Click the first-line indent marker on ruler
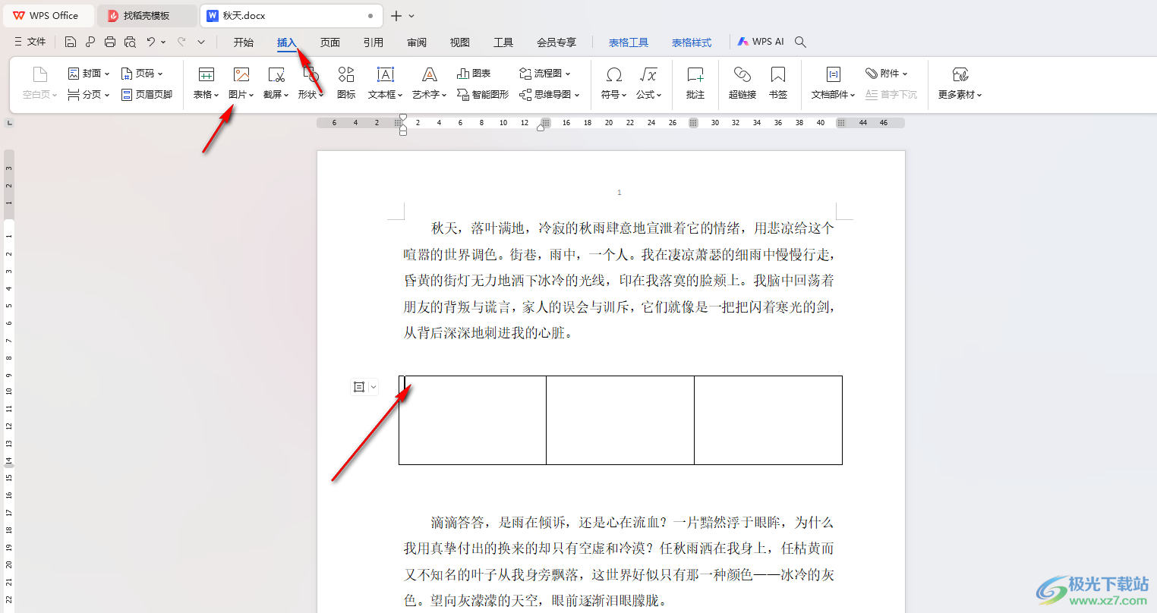Screen dimensions: 1157x613 [x=403, y=117]
